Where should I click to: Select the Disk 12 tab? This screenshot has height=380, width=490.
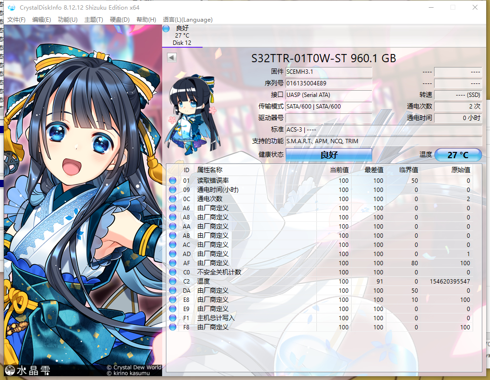[x=182, y=36]
